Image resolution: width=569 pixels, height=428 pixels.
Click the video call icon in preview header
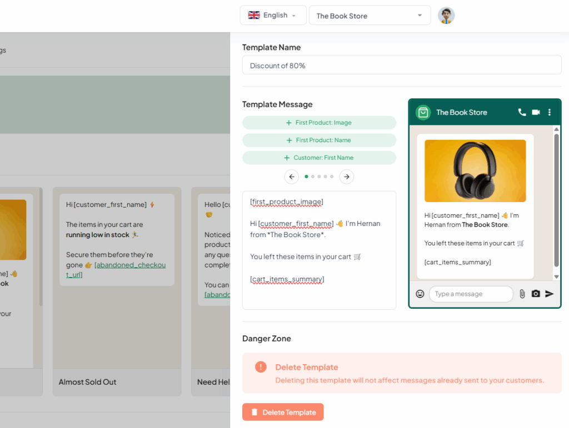click(x=536, y=112)
